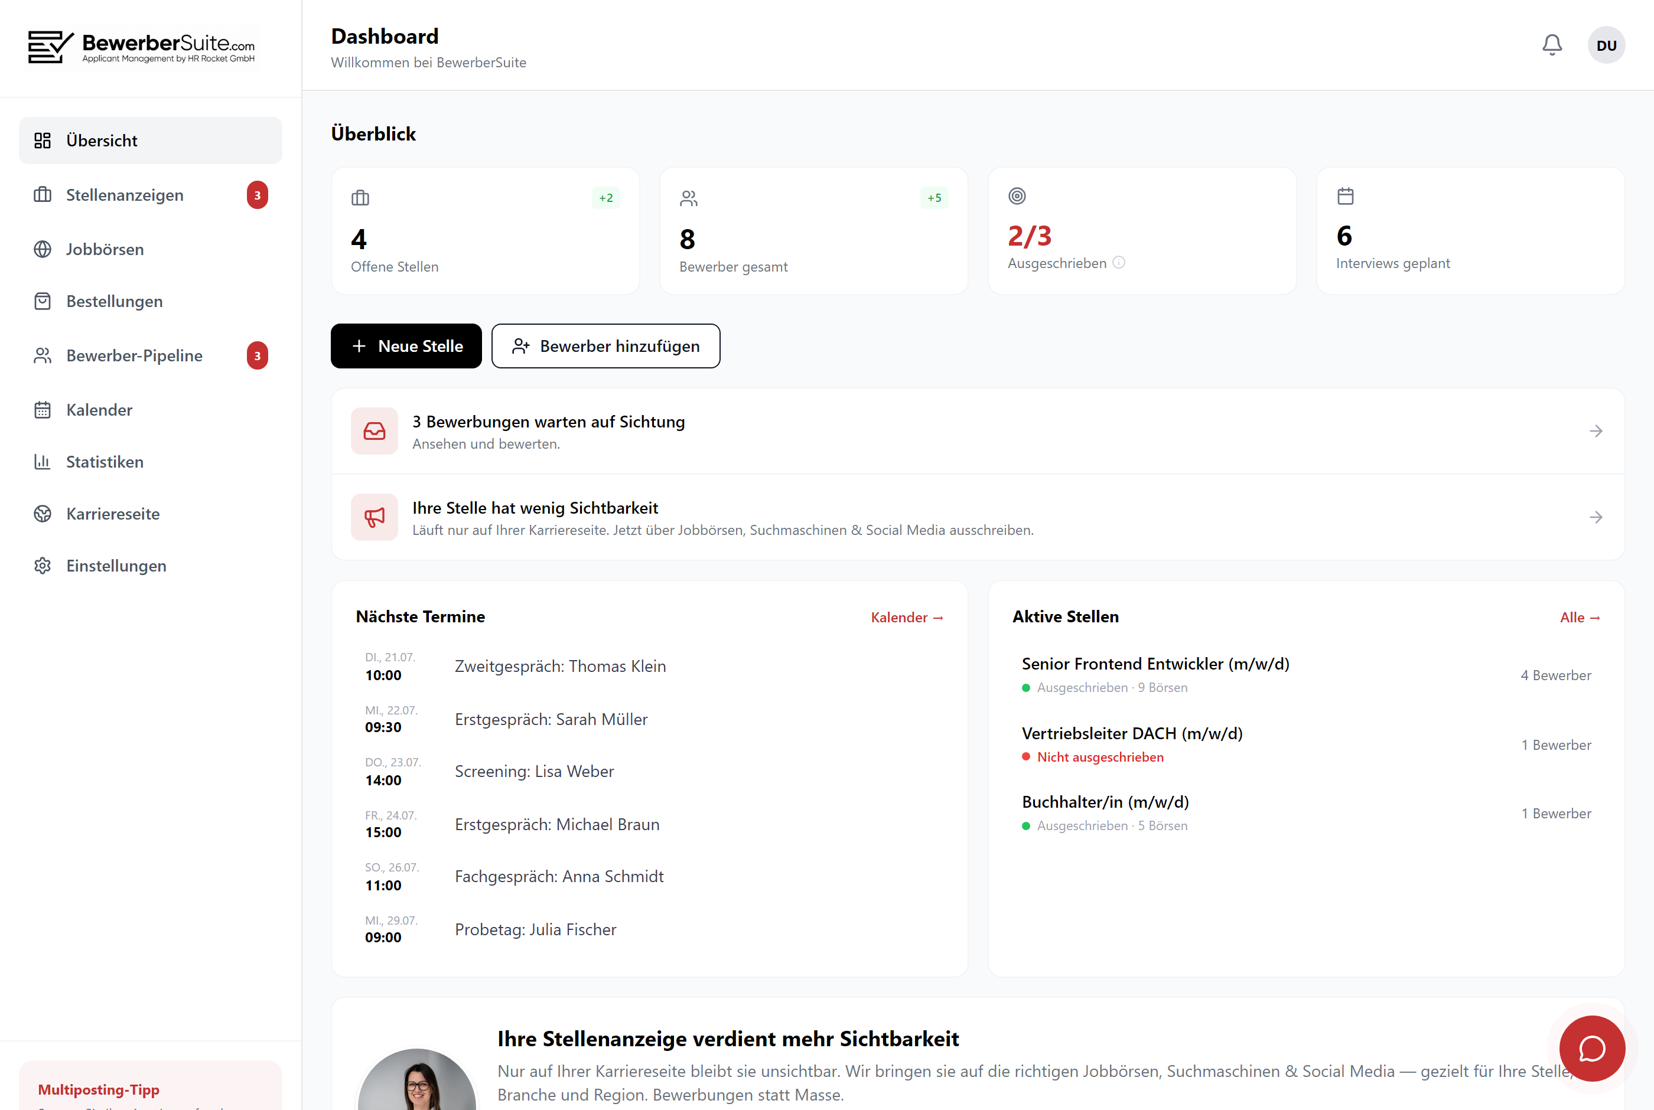Click the red badge on Stellenanzeigen
The image size is (1654, 1110).
[x=257, y=195]
